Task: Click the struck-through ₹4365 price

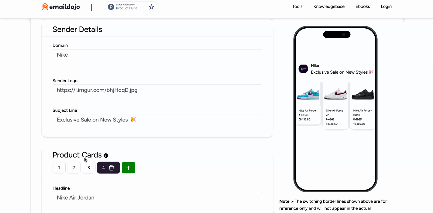Action: [330, 119]
